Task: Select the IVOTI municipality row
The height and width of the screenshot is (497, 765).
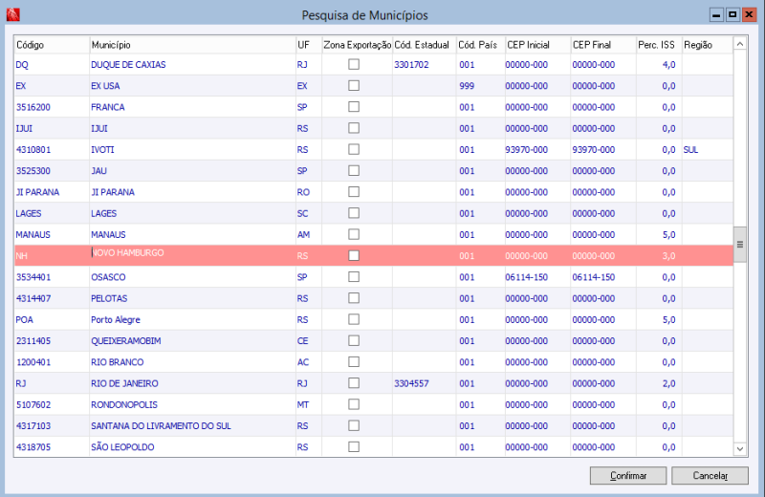Action: coord(374,149)
